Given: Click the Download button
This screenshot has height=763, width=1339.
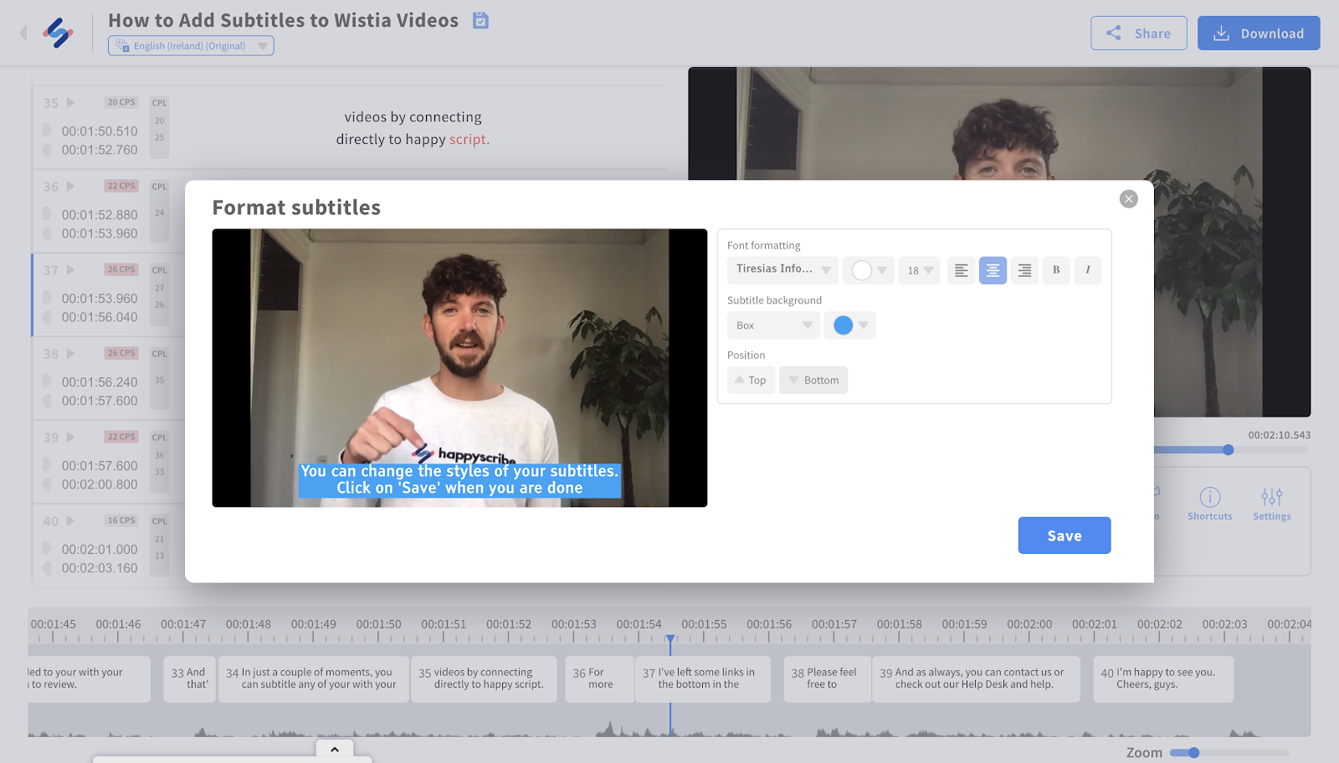Looking at the screenshot, I should pos(1258,33).
